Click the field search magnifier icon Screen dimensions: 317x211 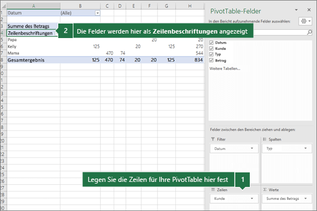tap(309, 32)
